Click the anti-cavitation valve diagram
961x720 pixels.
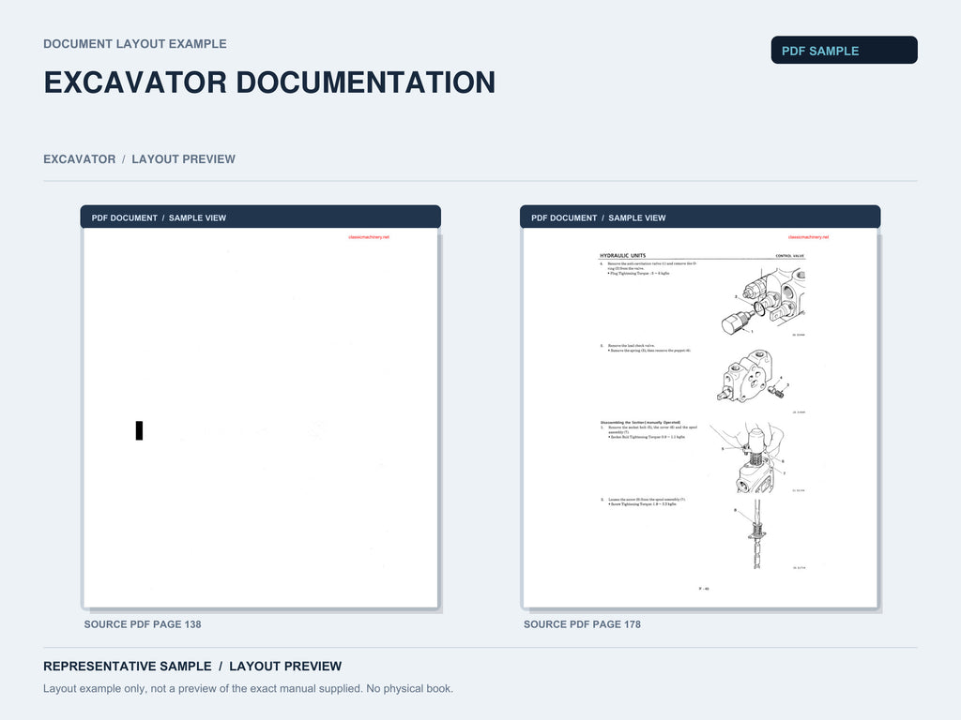pyautogui.click(x=763, y=302)
